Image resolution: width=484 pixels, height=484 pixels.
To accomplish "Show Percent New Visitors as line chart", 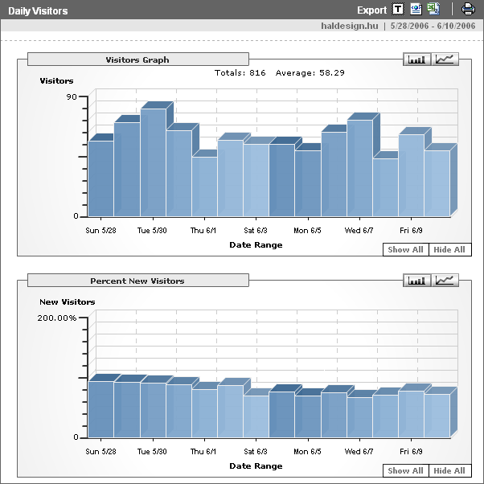I will (445, 281).
